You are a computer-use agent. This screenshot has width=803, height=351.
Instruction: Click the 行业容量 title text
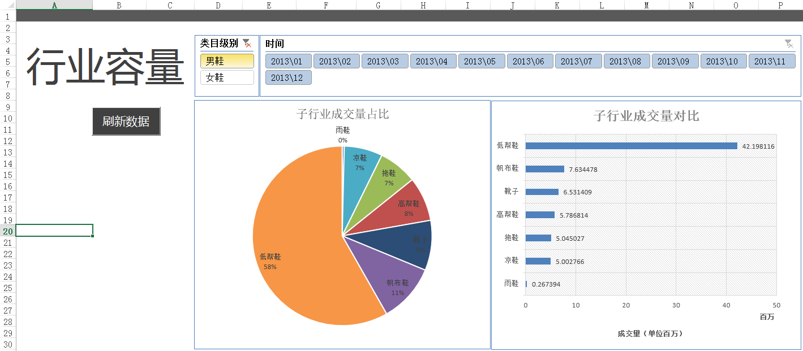click(x=105, y=67)
